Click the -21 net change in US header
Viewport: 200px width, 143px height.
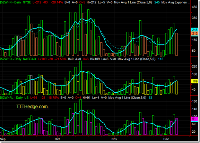click(43, 98)
